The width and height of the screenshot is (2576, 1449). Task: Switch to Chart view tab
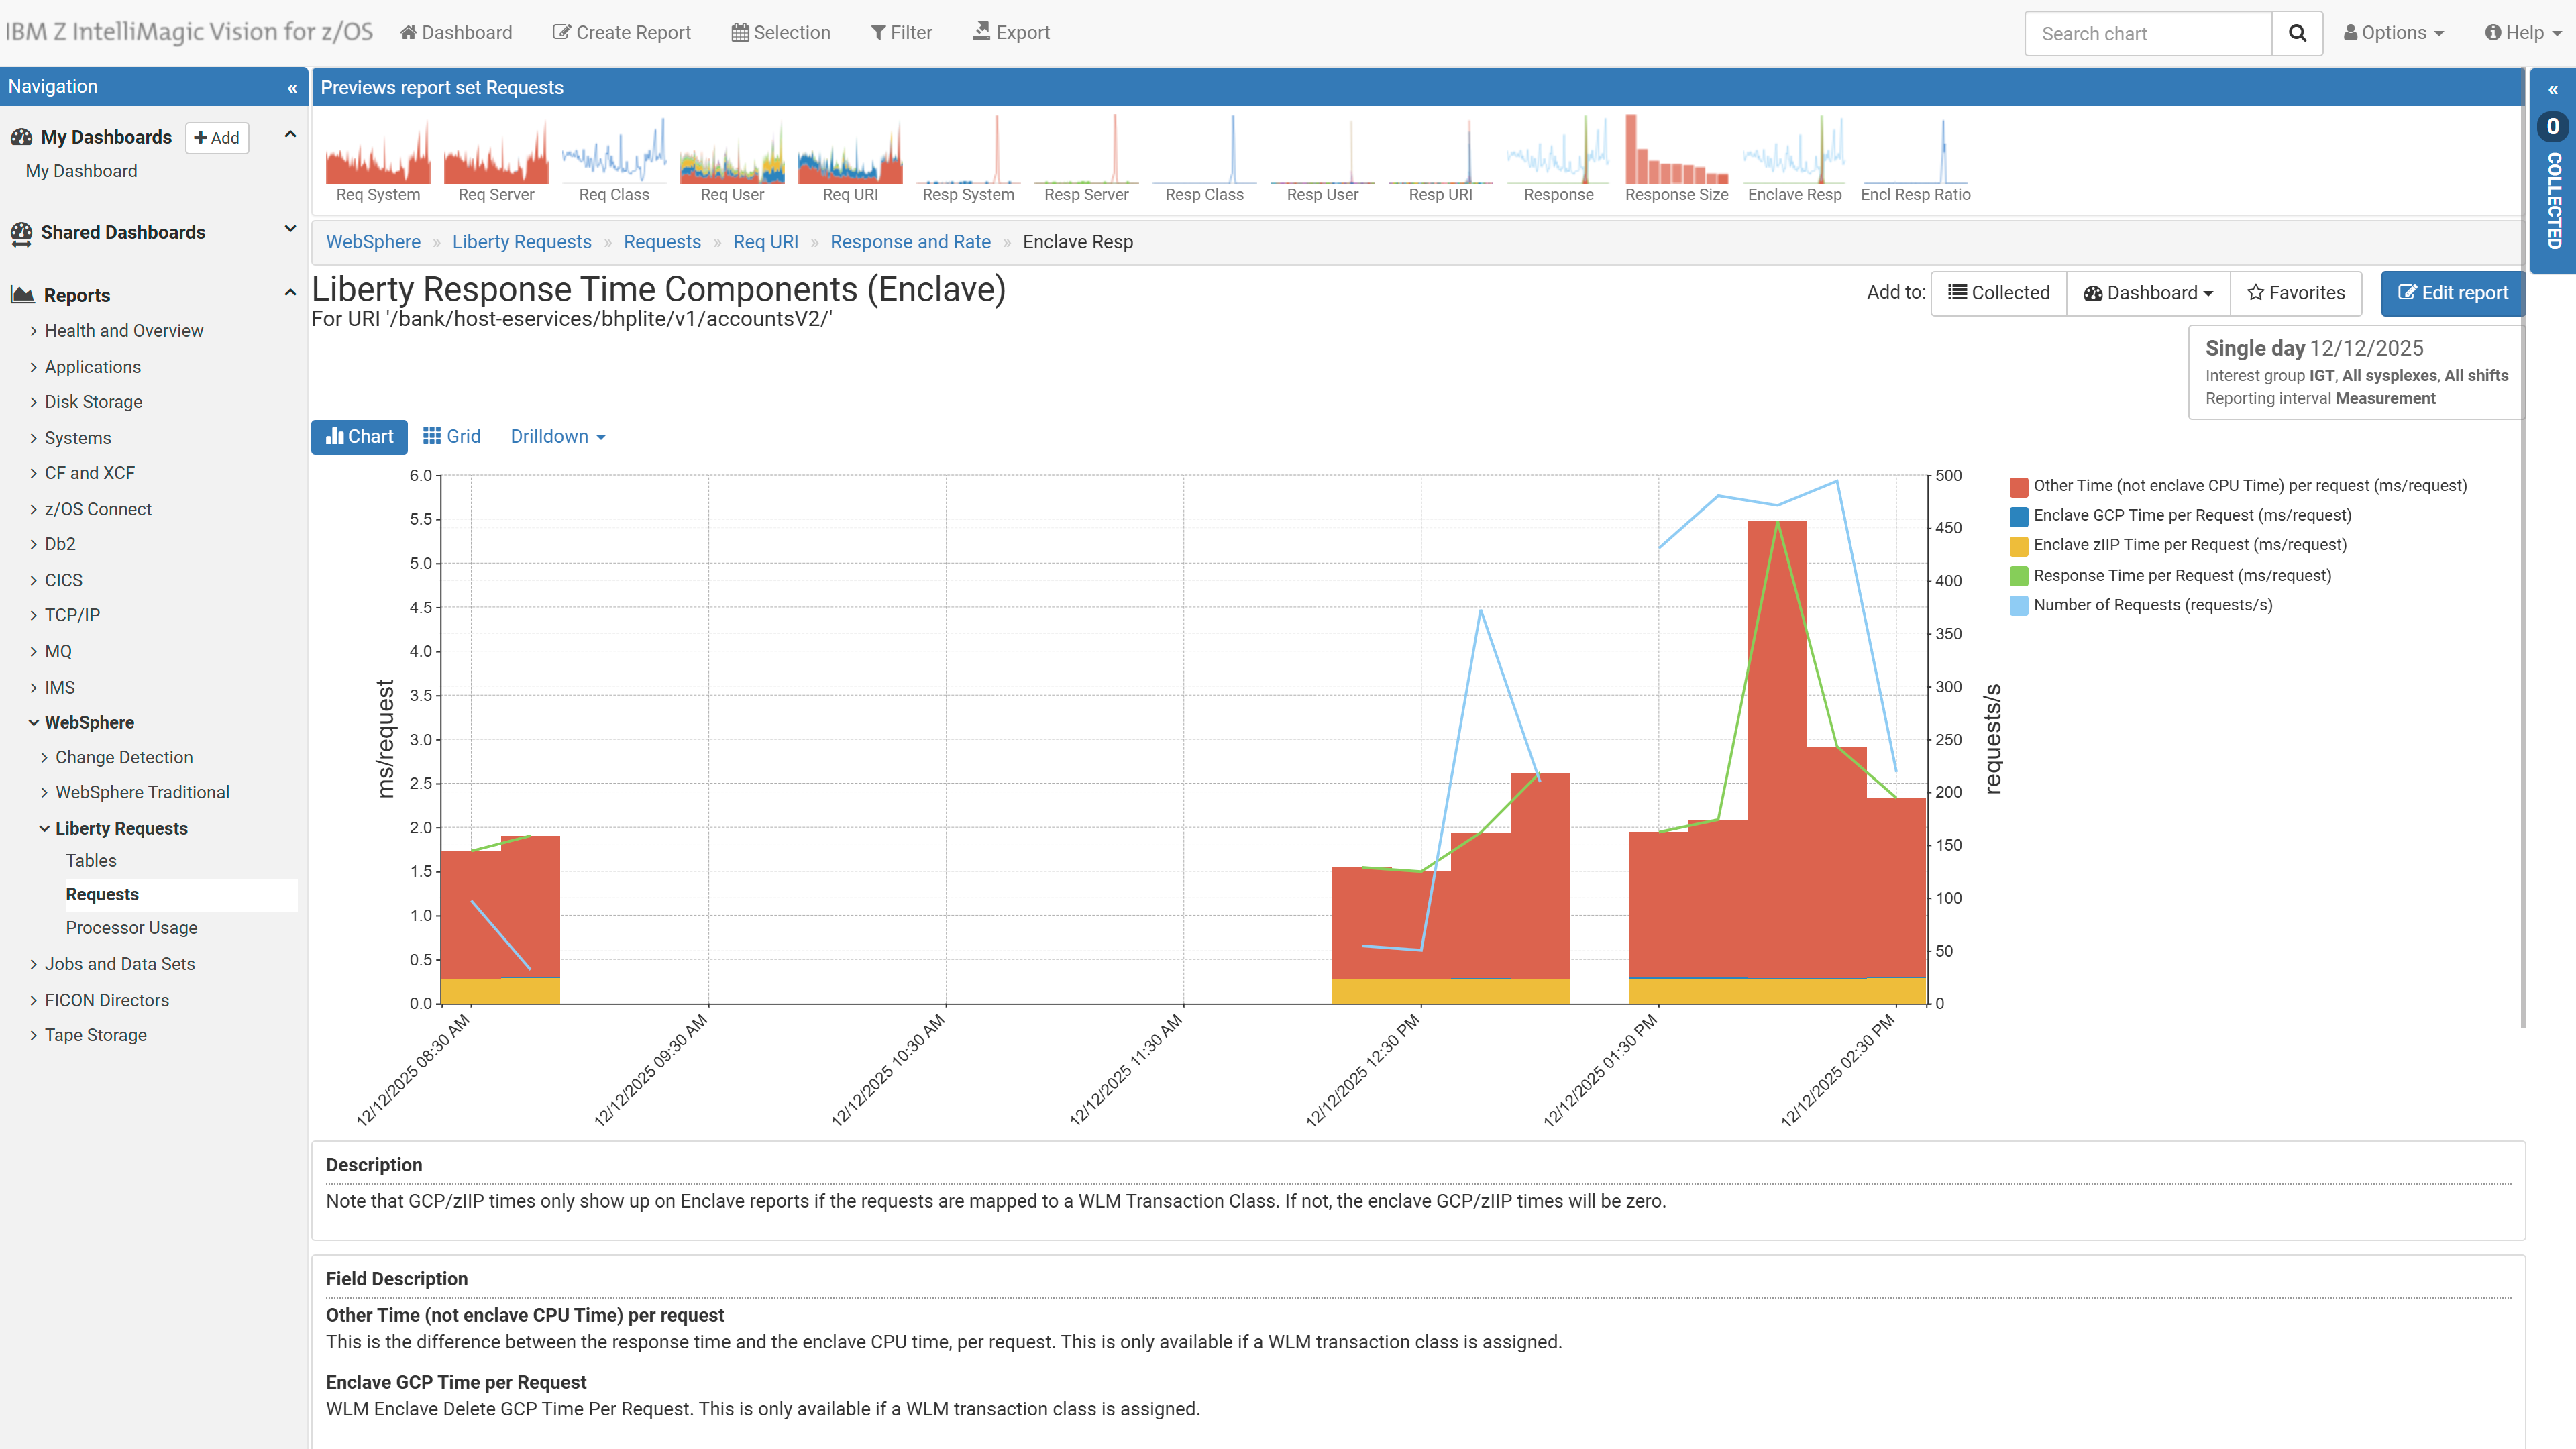point(359,436)
